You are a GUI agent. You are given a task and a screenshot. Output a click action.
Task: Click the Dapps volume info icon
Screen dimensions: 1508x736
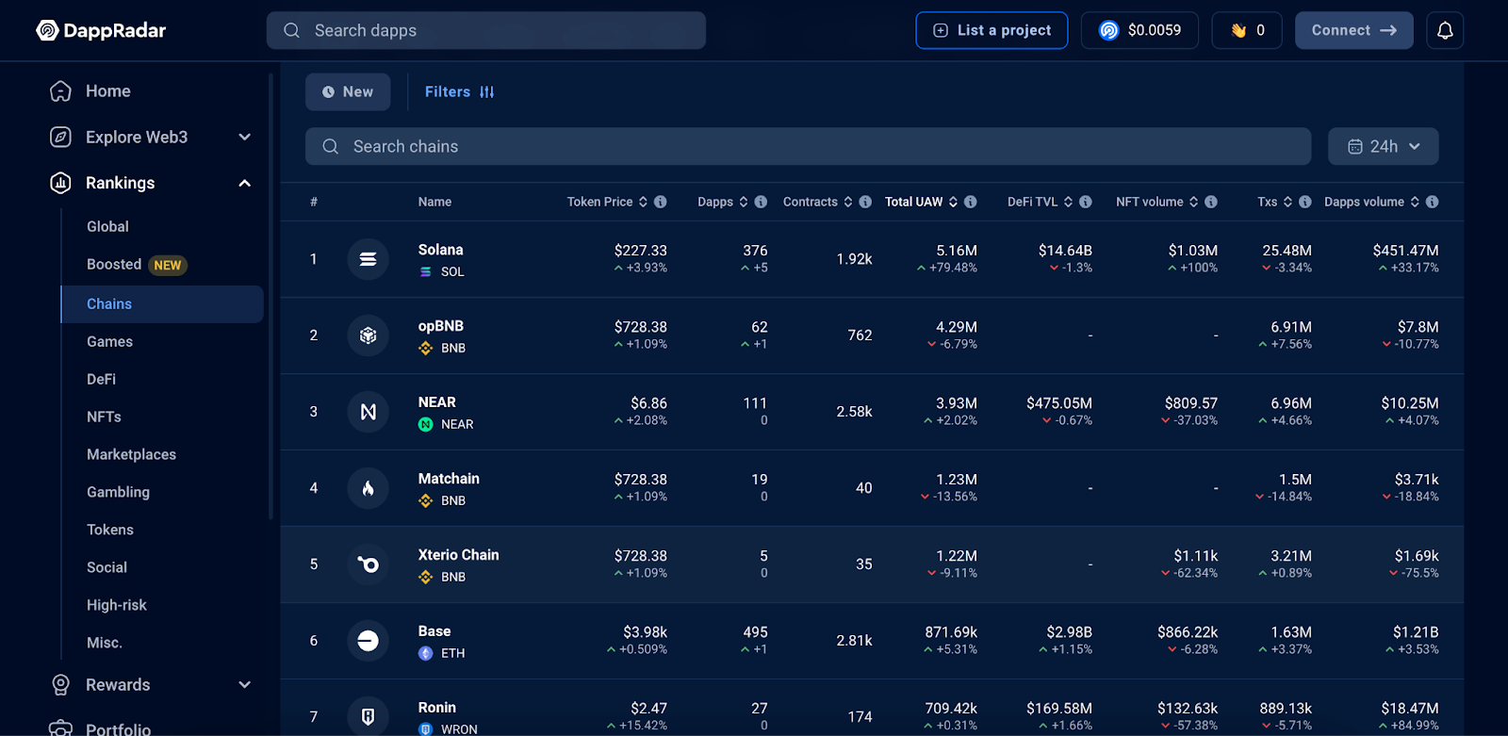click(x=1432, y=202)
